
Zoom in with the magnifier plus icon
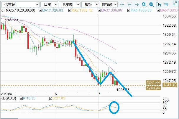[x=144, y=4]
